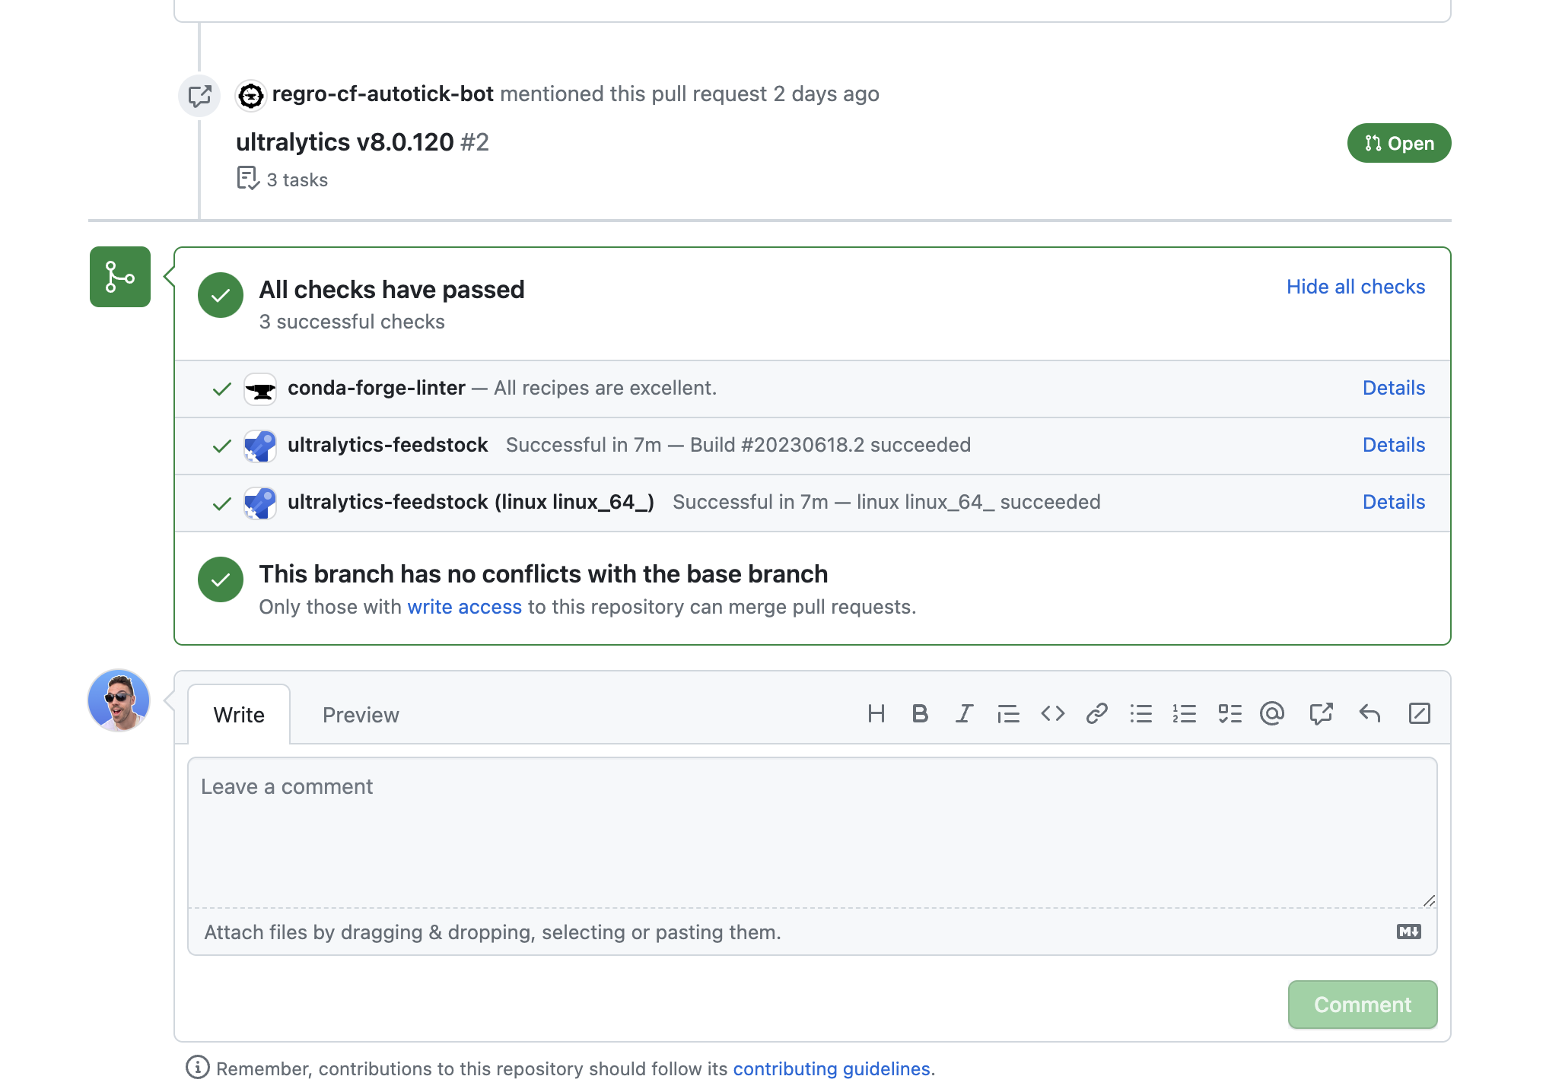Click the Heading formatting icon
Screen dimensions: 1546x1092
[876, 713]
